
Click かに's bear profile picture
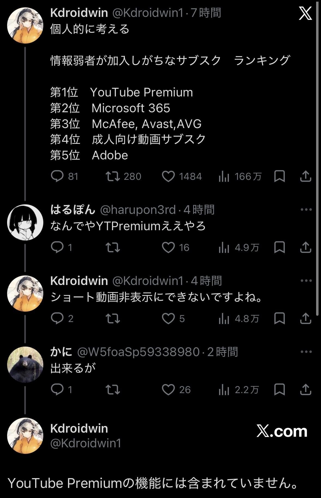tap(25, 365)
